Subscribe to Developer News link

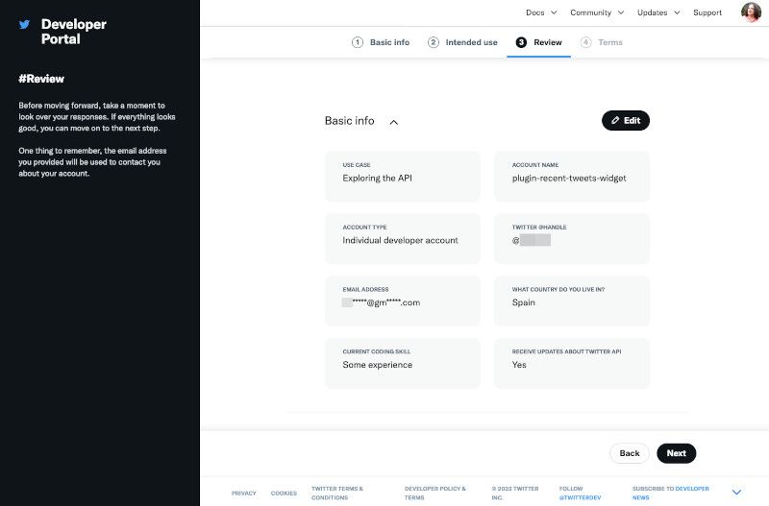pyautogui.click(x=670, y=493)
